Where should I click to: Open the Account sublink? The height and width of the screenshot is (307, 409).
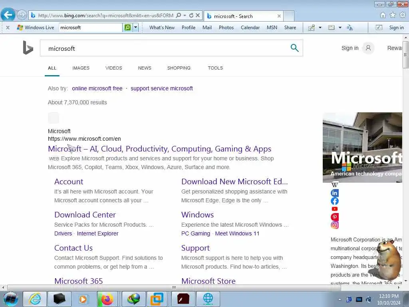pos(69,182)
